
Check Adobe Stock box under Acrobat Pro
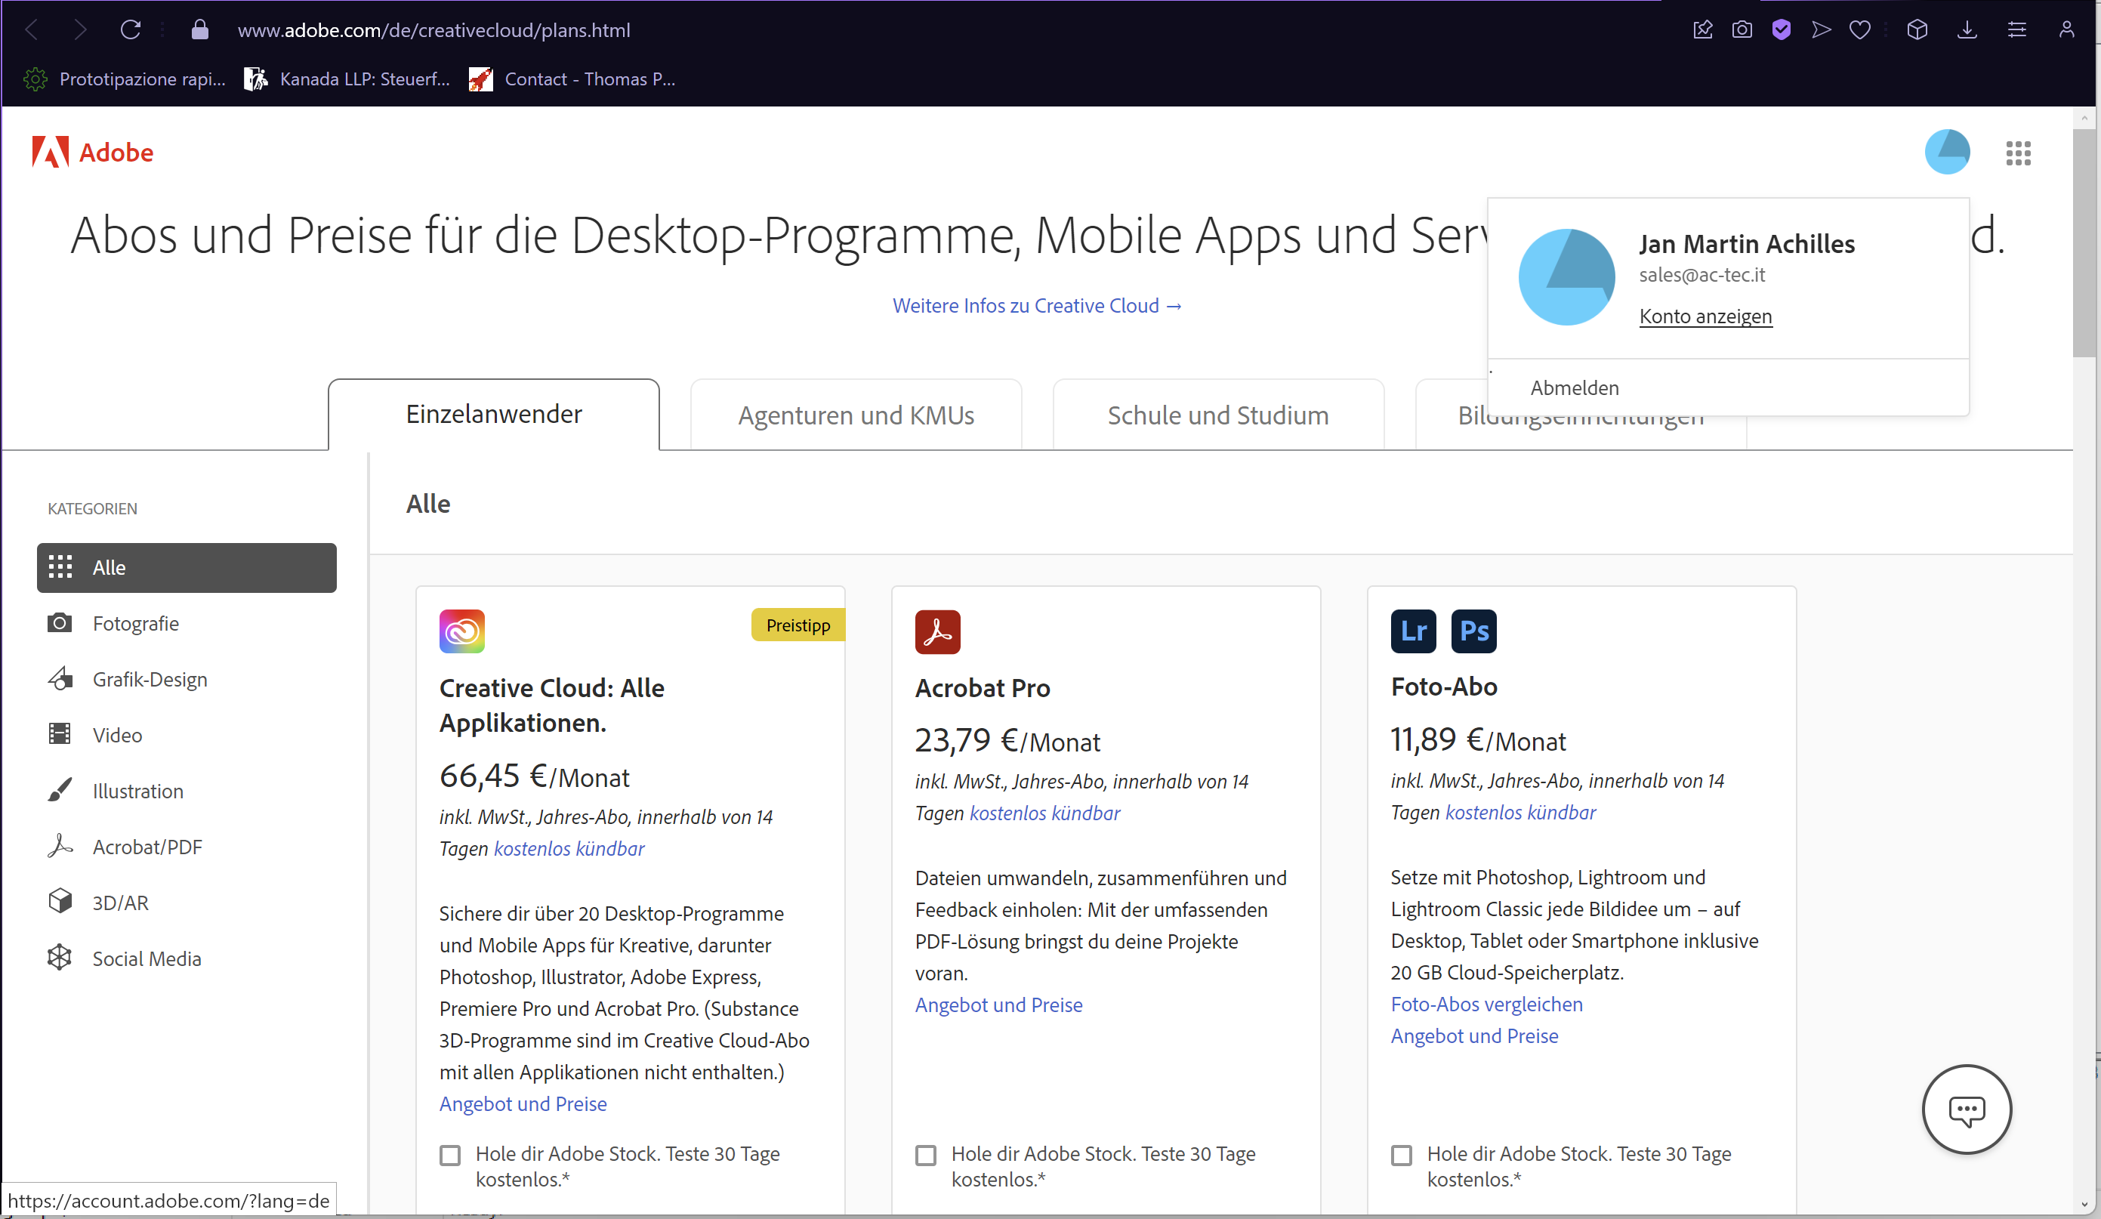point(925,1155)
